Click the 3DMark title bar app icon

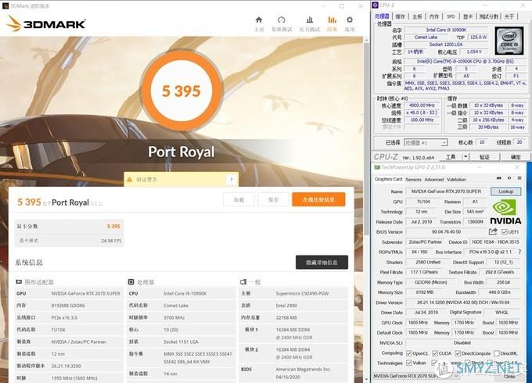(x=5, y=5)
